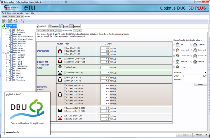Click the Fußboden house icon on right panel
The image size is (210, 138).
point(195,44)
